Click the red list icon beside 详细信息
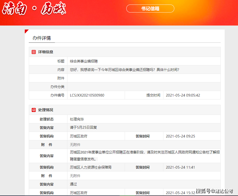This screenshot has width=238, height=196. 34,52
